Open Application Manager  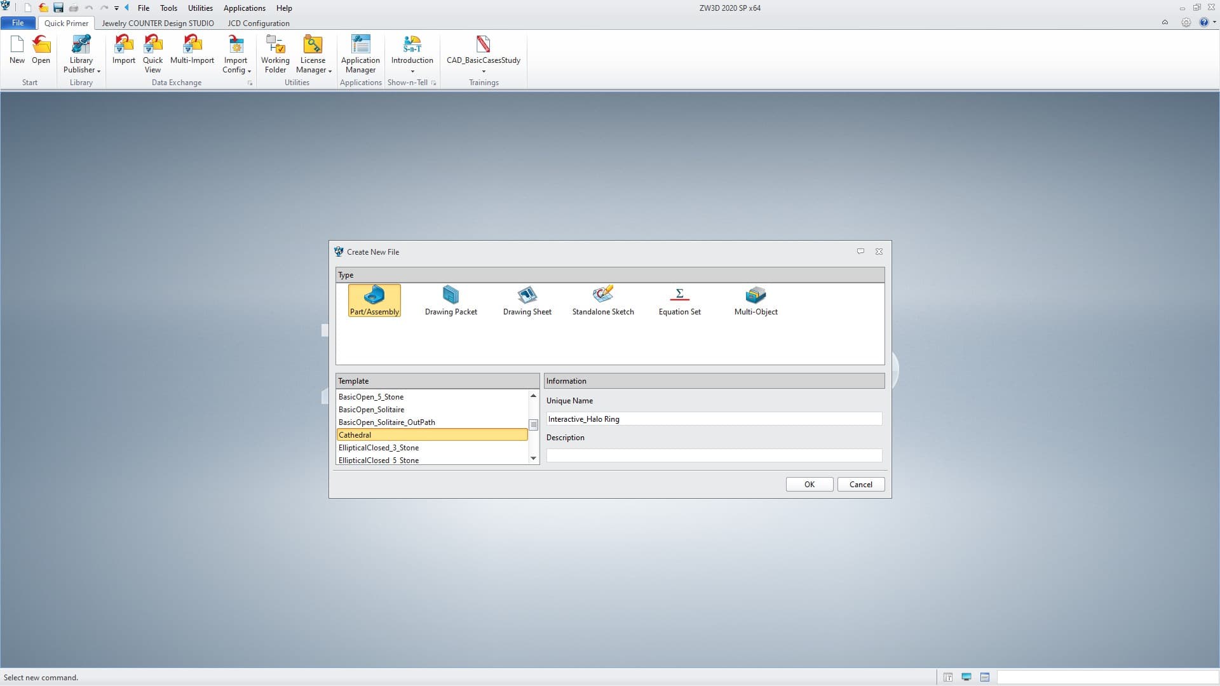point(360,54)
